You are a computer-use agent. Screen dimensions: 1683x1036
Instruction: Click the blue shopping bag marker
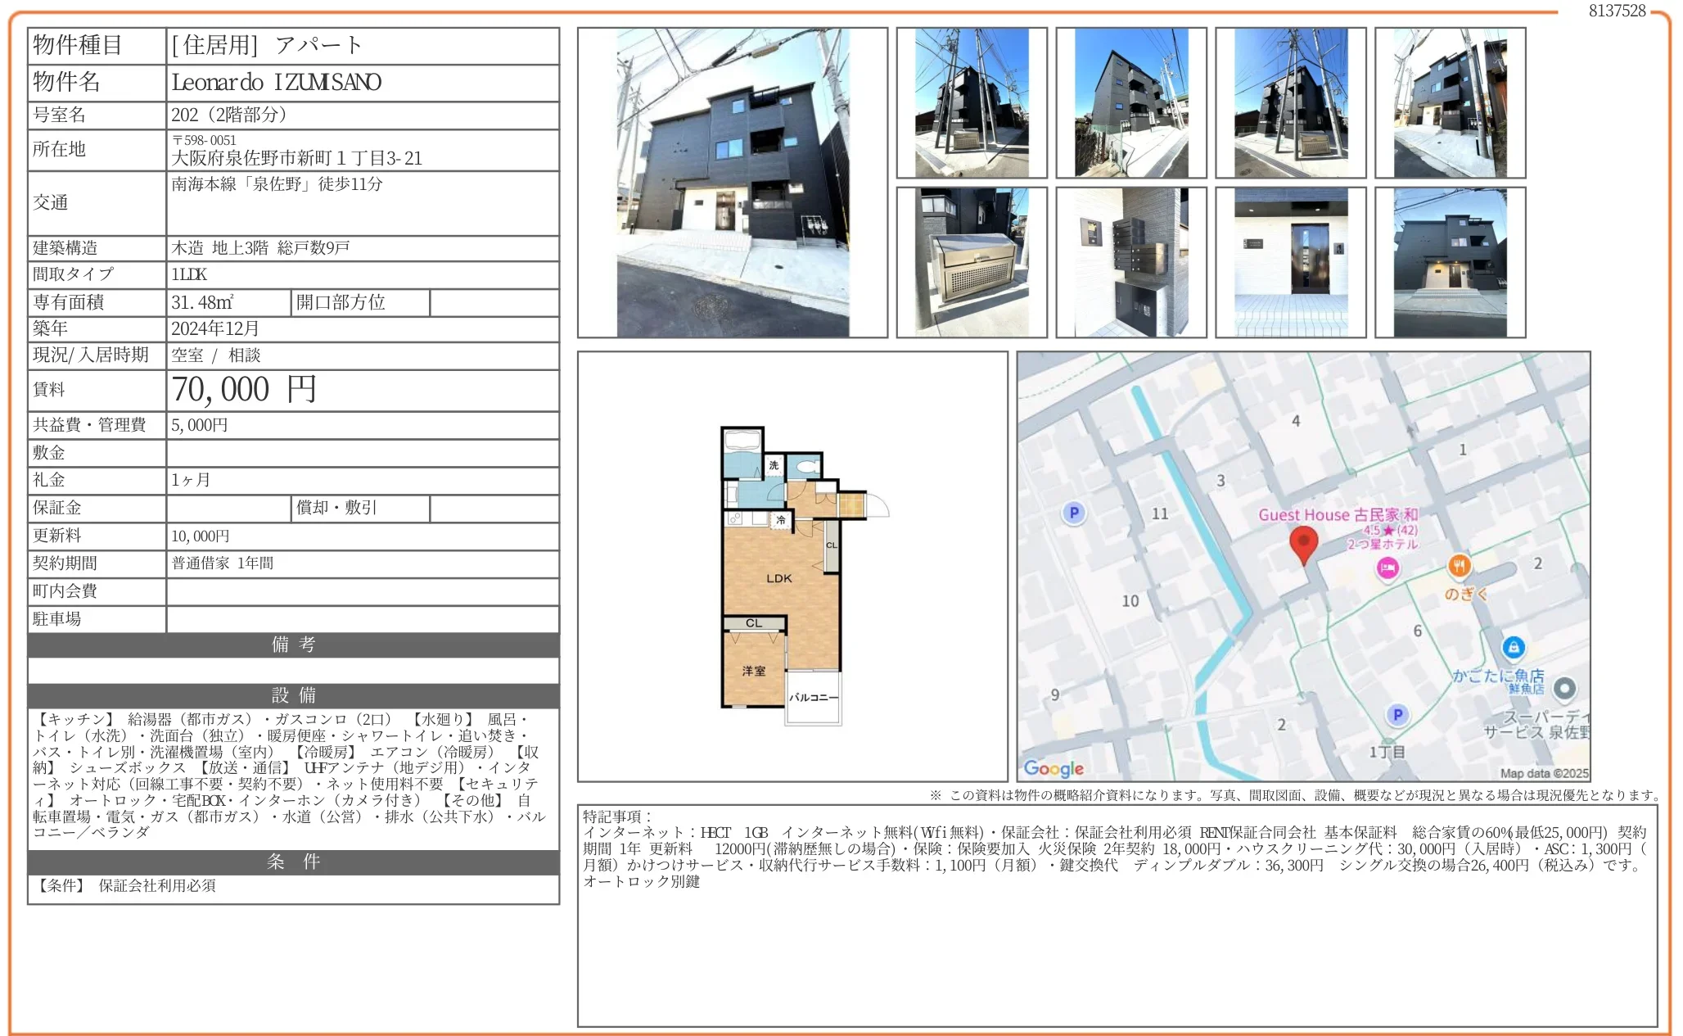pos(1514,647)
